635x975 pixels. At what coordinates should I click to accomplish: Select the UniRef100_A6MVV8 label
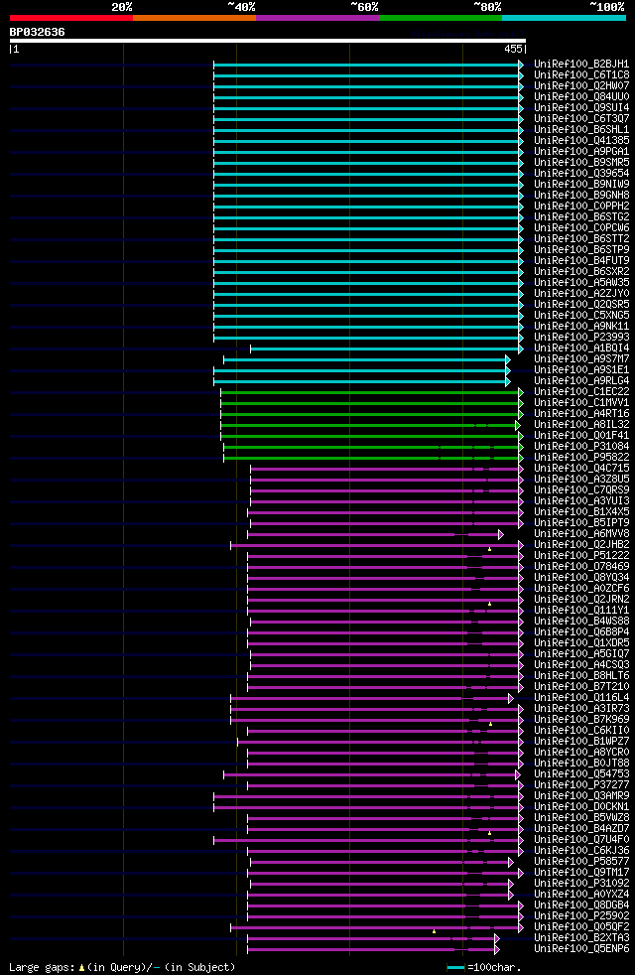click(x=581, y=533)
